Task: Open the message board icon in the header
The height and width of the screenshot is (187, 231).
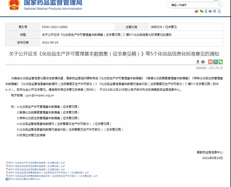Action: (215, 11)
